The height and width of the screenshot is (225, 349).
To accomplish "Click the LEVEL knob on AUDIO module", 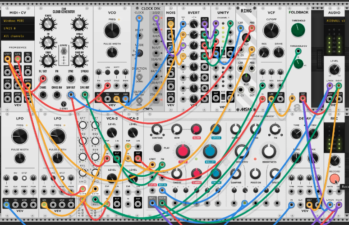I will (334, 70).
